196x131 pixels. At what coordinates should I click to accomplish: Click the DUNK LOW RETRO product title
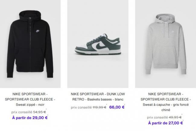[x=98, y=97]
